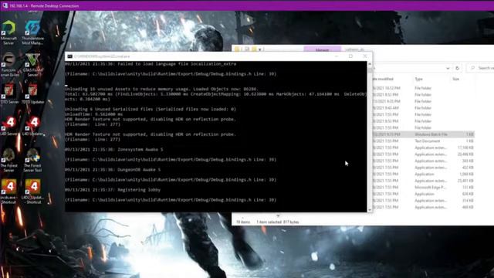Screen dimensions: 494x278
Task: Select The Forest Server desktop icon
Action: pyautogui.click(x=8, y=160)
